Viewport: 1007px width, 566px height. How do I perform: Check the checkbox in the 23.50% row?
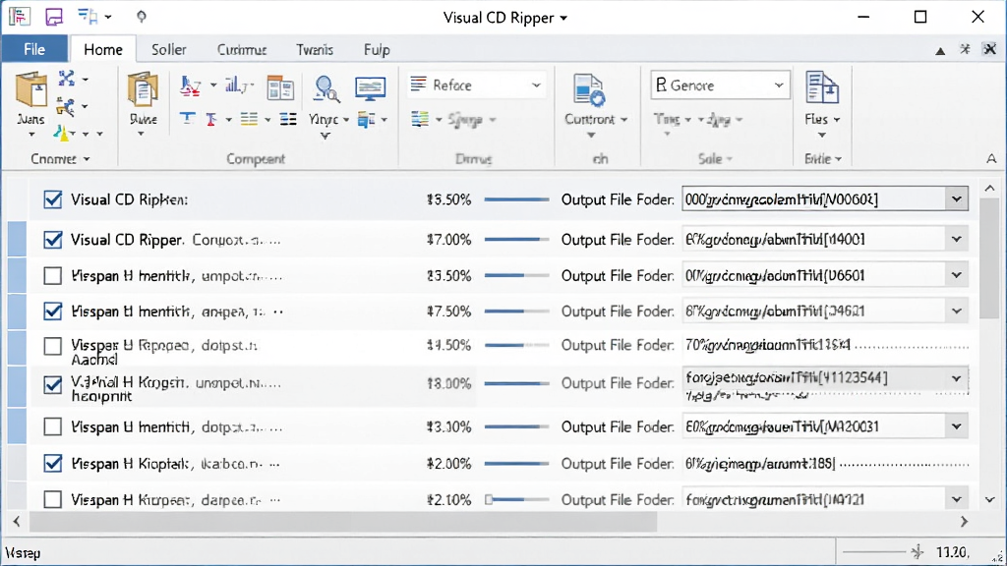[53, 276]
